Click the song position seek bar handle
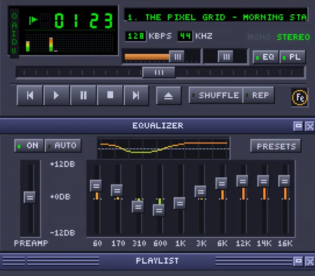315x276 pixels. click(159, 72)
